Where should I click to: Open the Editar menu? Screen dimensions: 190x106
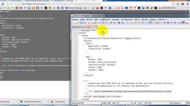click(x=83, y=19)
